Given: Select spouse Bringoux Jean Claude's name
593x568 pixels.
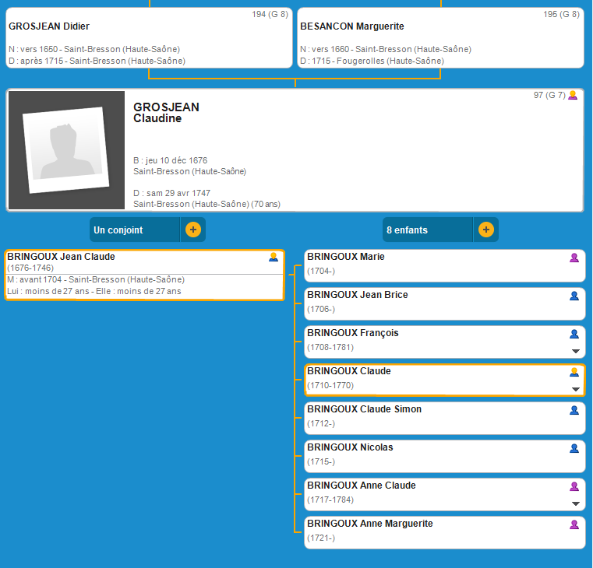Looking at the screenshot, I should point(62,257).
